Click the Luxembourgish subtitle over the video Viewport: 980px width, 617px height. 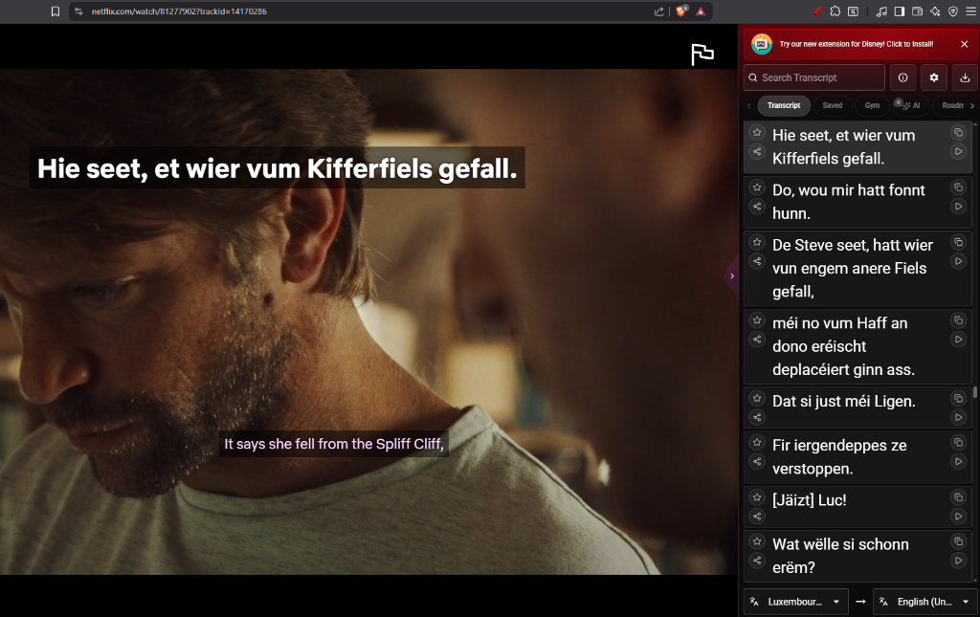click(277, 168)
